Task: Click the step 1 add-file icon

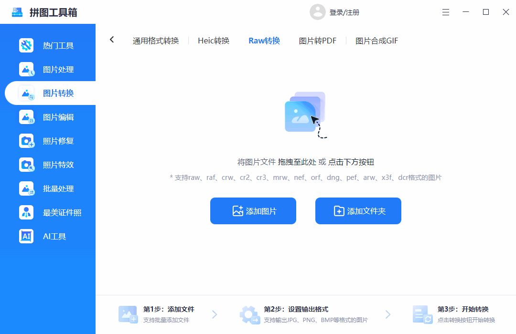Action: (x=128, y=314)
